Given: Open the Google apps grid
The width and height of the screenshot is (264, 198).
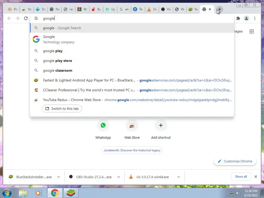Looking at the screenshot, I should coord(252,31).
